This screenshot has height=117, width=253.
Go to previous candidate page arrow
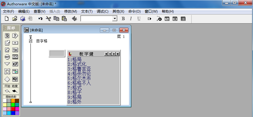click(110, 54)
